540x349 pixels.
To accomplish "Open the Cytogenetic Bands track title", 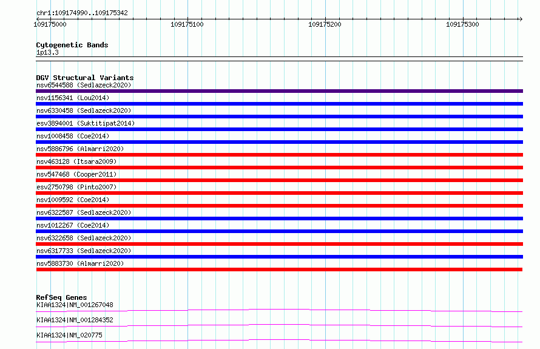I will [x=72, y=45].
